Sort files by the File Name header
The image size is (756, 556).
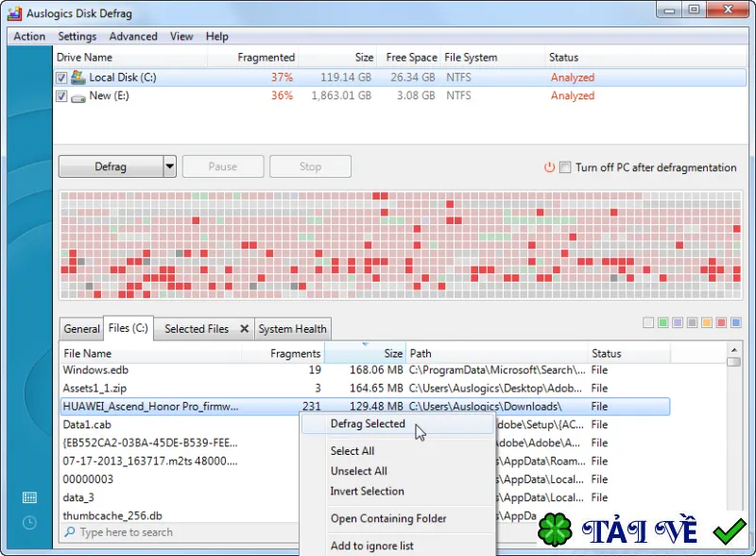151,354
